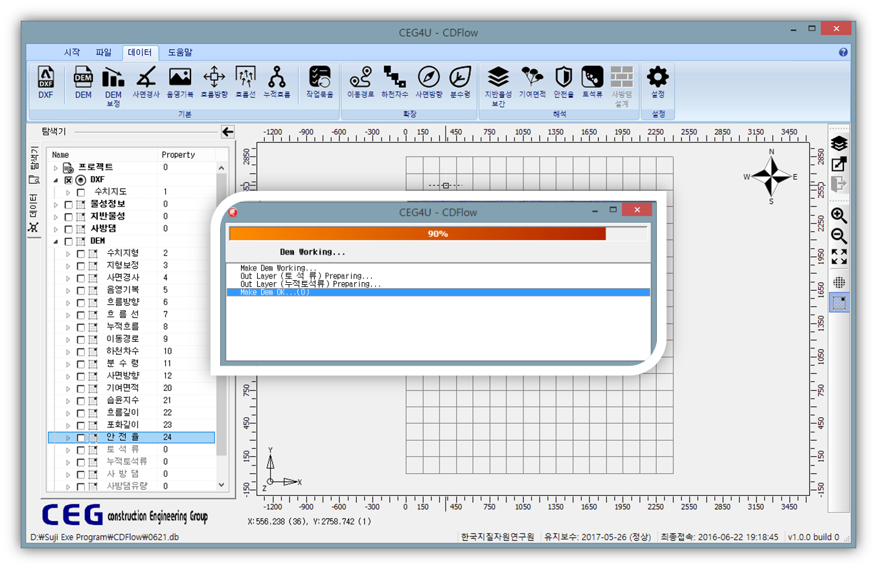This screenshot has height=569, width=877.
Task: Open the 설정 gear settings icon
Action: pyautogui.click(x=658, y=77)
